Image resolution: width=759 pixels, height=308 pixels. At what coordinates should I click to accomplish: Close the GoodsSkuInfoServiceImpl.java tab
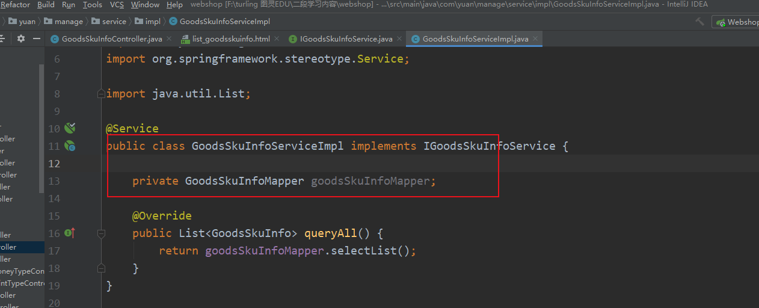pos(535,39)
